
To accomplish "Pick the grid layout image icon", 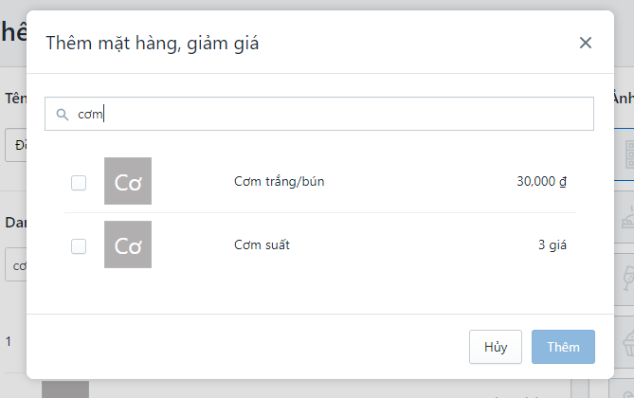I will pos(629,154).
